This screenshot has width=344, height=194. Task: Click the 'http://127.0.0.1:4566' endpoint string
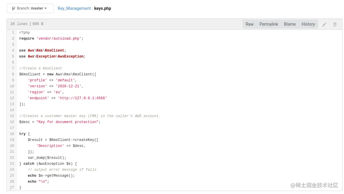[82, 98]
